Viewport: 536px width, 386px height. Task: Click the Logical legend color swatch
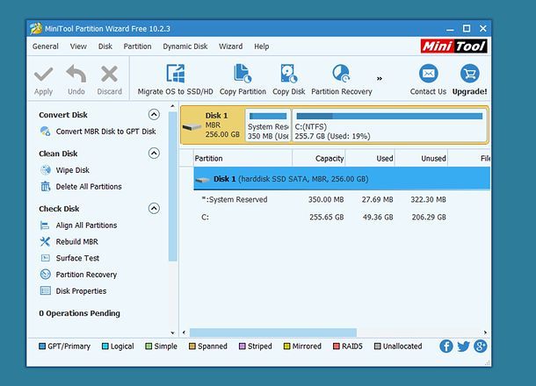click(105, 347)
